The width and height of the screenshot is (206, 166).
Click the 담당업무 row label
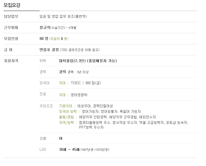[11, 17]
